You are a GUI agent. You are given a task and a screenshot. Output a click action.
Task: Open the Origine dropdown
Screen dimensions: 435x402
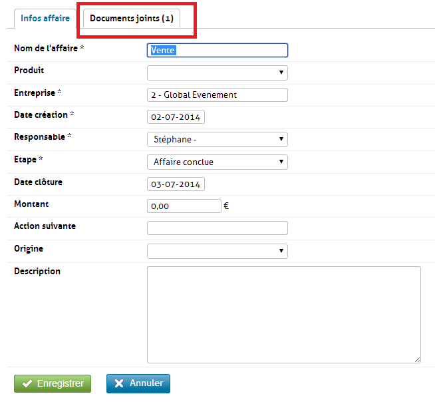point(217,251)
